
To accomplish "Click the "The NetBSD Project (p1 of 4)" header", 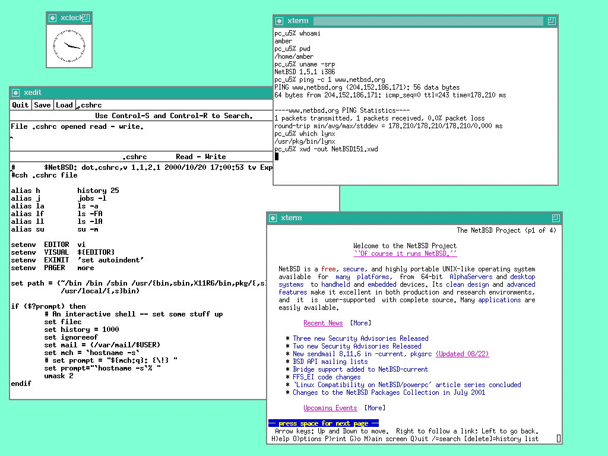I will point(506,230).
